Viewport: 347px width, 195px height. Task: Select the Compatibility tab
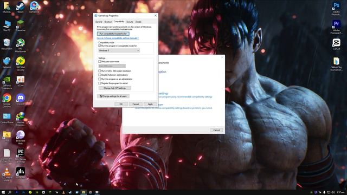[119, 22]
